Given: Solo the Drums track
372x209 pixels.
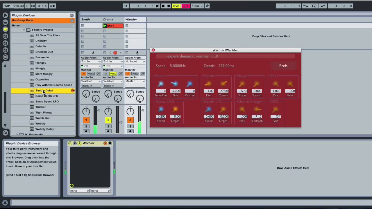Looking at the screenshot, I should click(x=108, y=127).
